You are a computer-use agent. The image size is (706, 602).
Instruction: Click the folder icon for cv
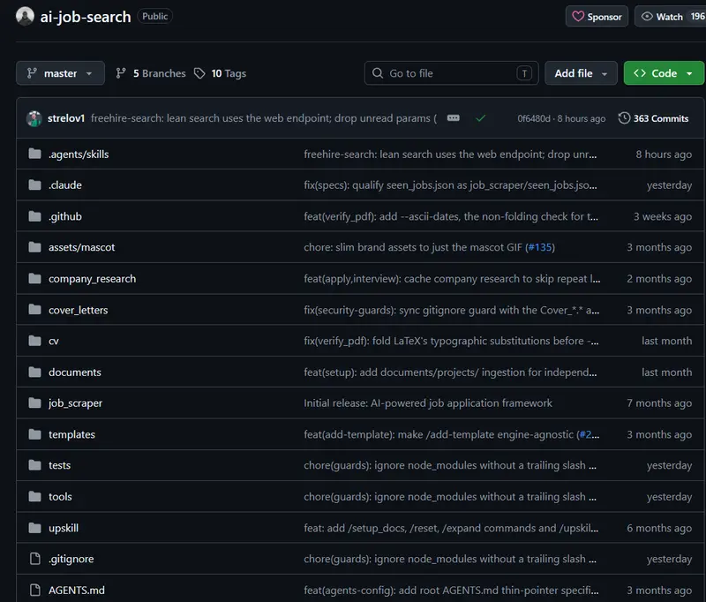point(34,341)
